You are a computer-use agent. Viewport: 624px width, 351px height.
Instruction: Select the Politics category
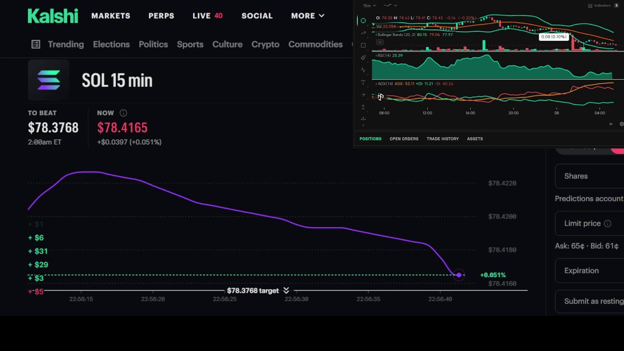point(153,44)
